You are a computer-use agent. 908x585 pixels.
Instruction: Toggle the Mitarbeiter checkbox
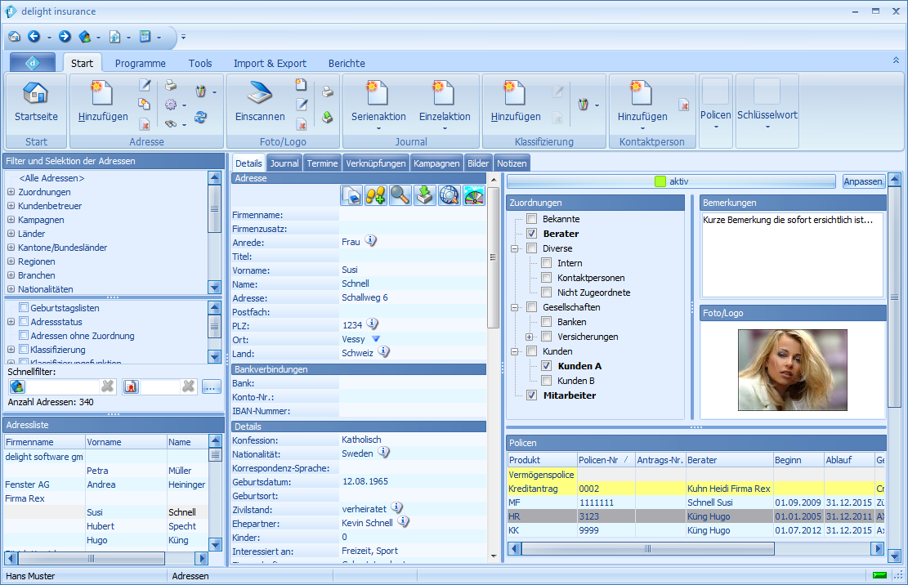click(532, 395)
